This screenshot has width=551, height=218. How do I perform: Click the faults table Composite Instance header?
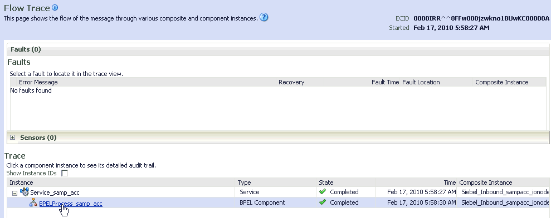click(x=502, y=82)
